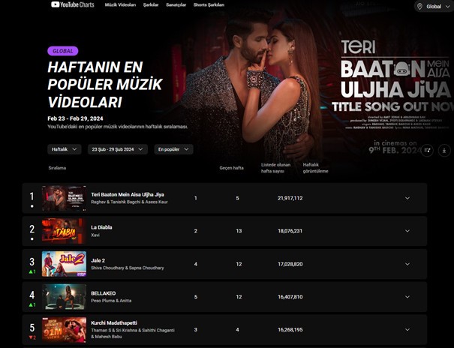Open the Teri Baaton Mein Aisa Uljha Jiya title link
The image size is (454, 348).
pyautogui.click(x=128, y=195)
